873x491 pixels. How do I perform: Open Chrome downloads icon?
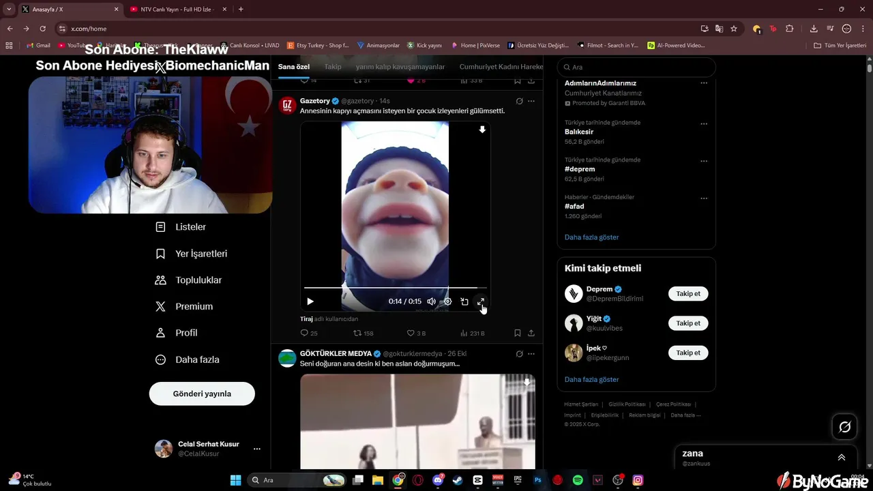814,29
